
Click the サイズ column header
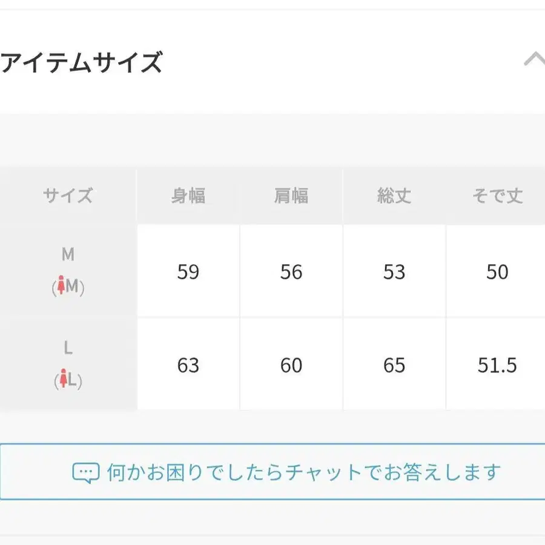[68, 195]
